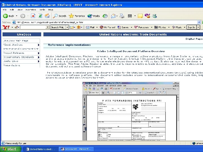The width and height of the screenshot is (203, 152).
Task: Click the Windows start button
Action: point(11,149)
